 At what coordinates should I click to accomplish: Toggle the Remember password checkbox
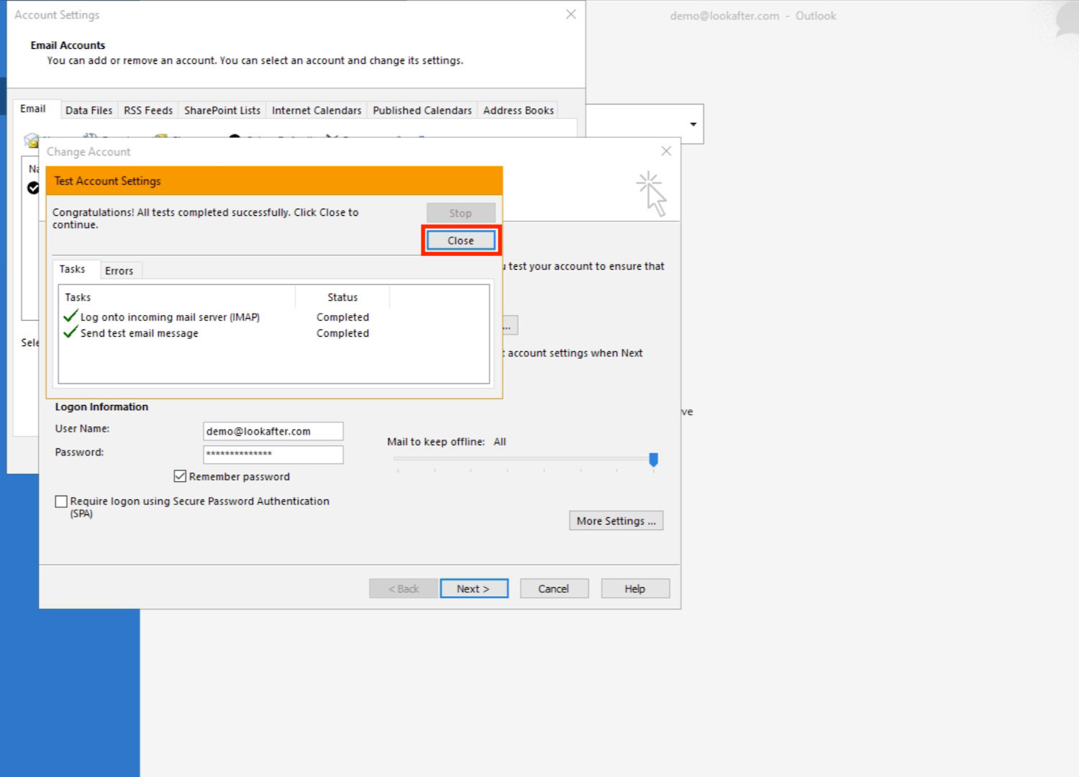point(181,476)
